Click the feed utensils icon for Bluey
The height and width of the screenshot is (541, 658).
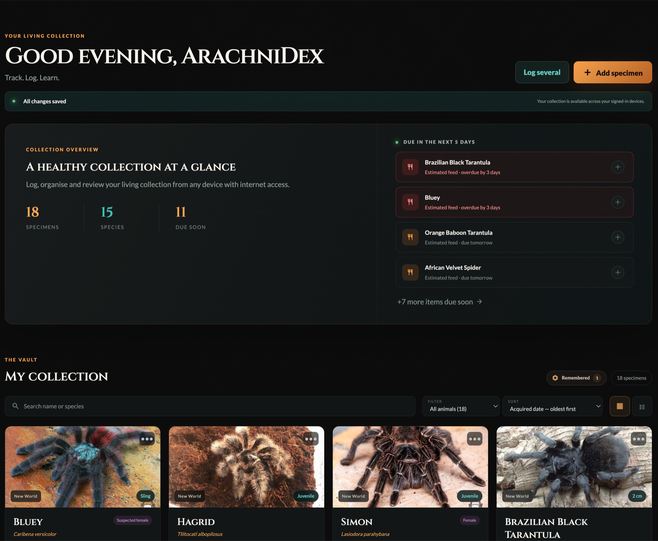410,202
